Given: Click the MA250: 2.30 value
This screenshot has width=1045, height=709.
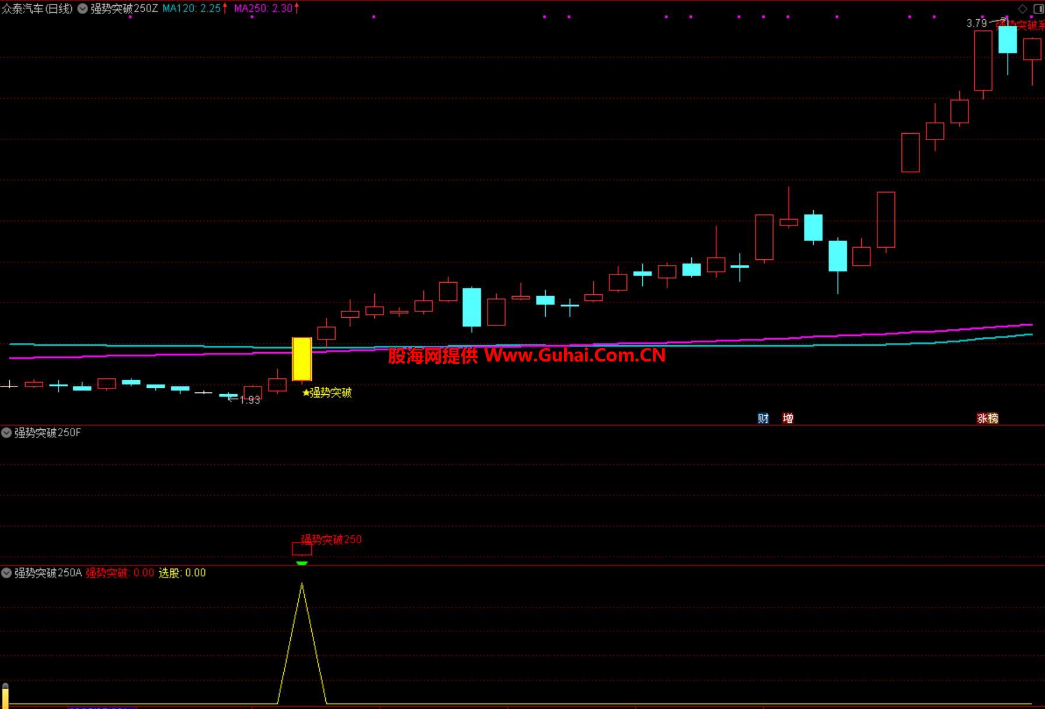Looking at the screenshot, I should coord(264,9).
